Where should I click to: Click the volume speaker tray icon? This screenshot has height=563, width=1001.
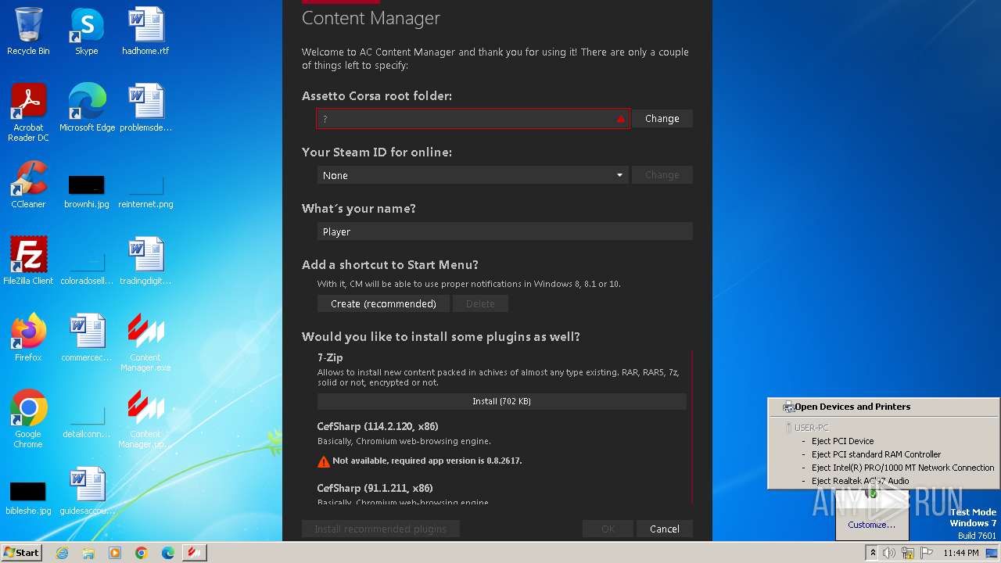click(x=889, y=553)
